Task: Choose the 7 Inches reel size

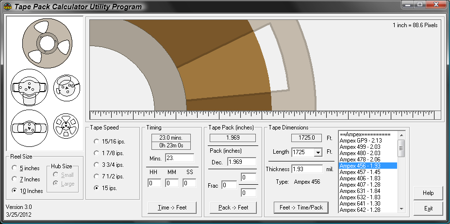Action: pos(26,179)
